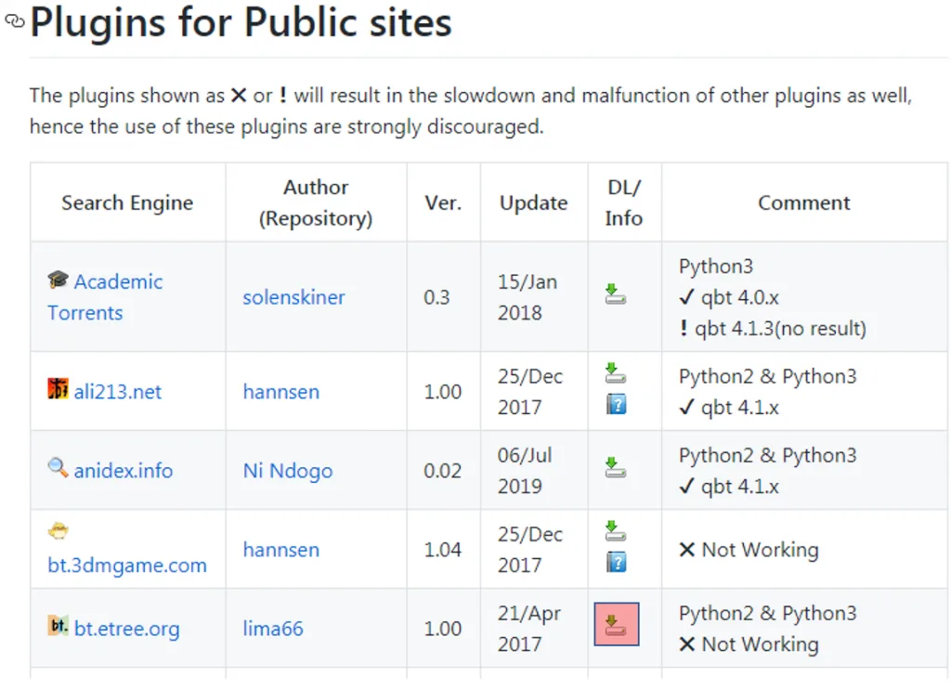The width and height of the screenshot is (951, 690).
Task: Select version 1.04 cell
Action: (x=442, y=550)
